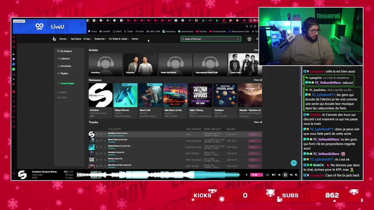The height and width of the screenshot is (210, 374).
Task: Open the NYE 2026 playlist
Action: click(x=62, y=98)
